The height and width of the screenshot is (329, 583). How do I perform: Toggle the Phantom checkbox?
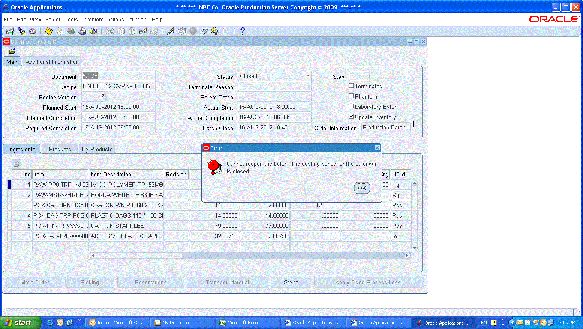click(352, 96)
